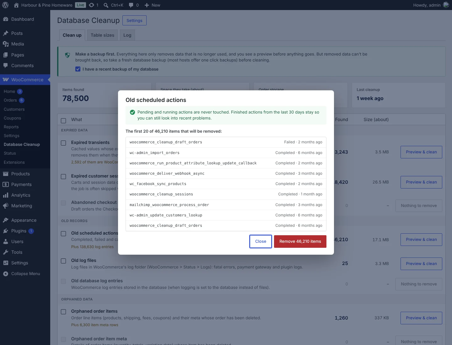This screenshot has width=452, height=345.
Task: Click Remove 46,210 items button
Action: (300, 242)
